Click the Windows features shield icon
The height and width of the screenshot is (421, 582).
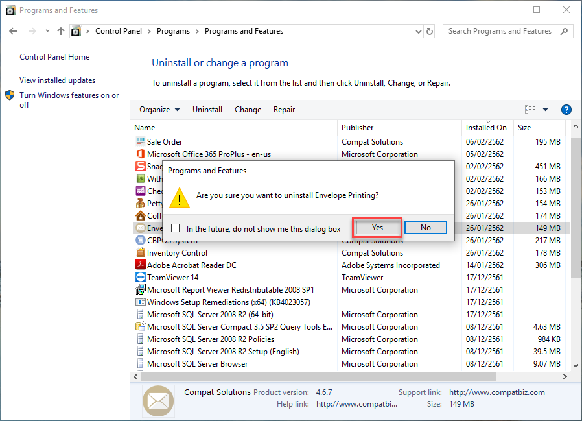point(10,95)
